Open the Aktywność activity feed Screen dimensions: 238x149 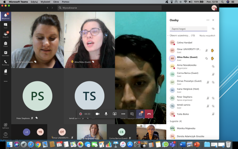[5, 16]
